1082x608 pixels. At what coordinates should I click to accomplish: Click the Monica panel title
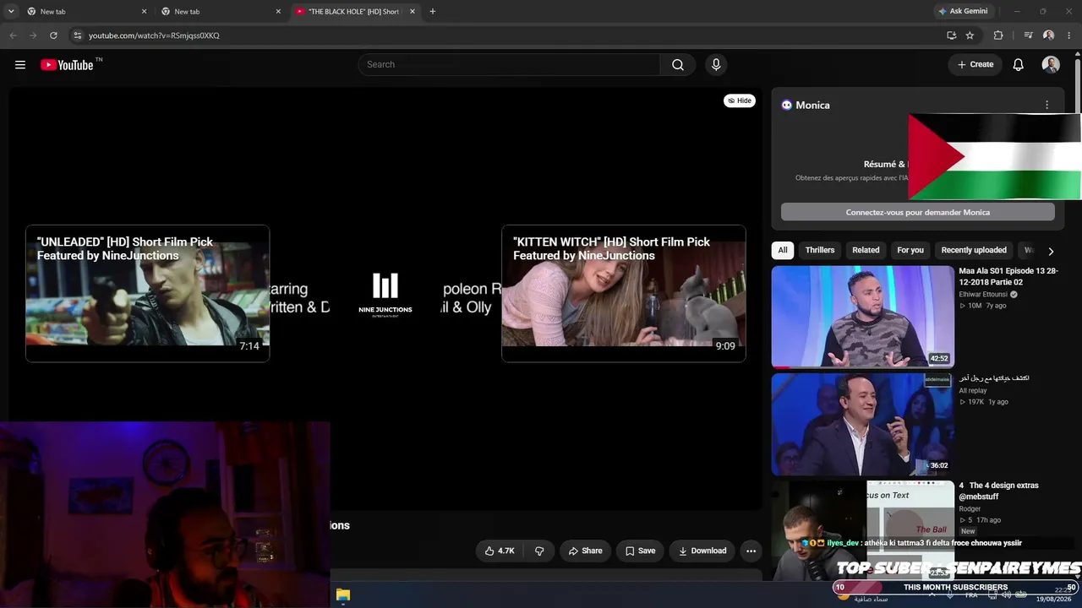click(812, 106)
